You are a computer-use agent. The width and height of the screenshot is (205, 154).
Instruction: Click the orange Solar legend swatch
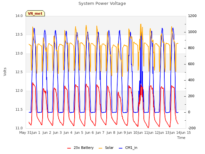coord(100,148)
